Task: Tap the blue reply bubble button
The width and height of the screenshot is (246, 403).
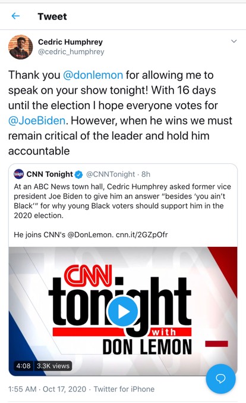Action: pos(220,379)
